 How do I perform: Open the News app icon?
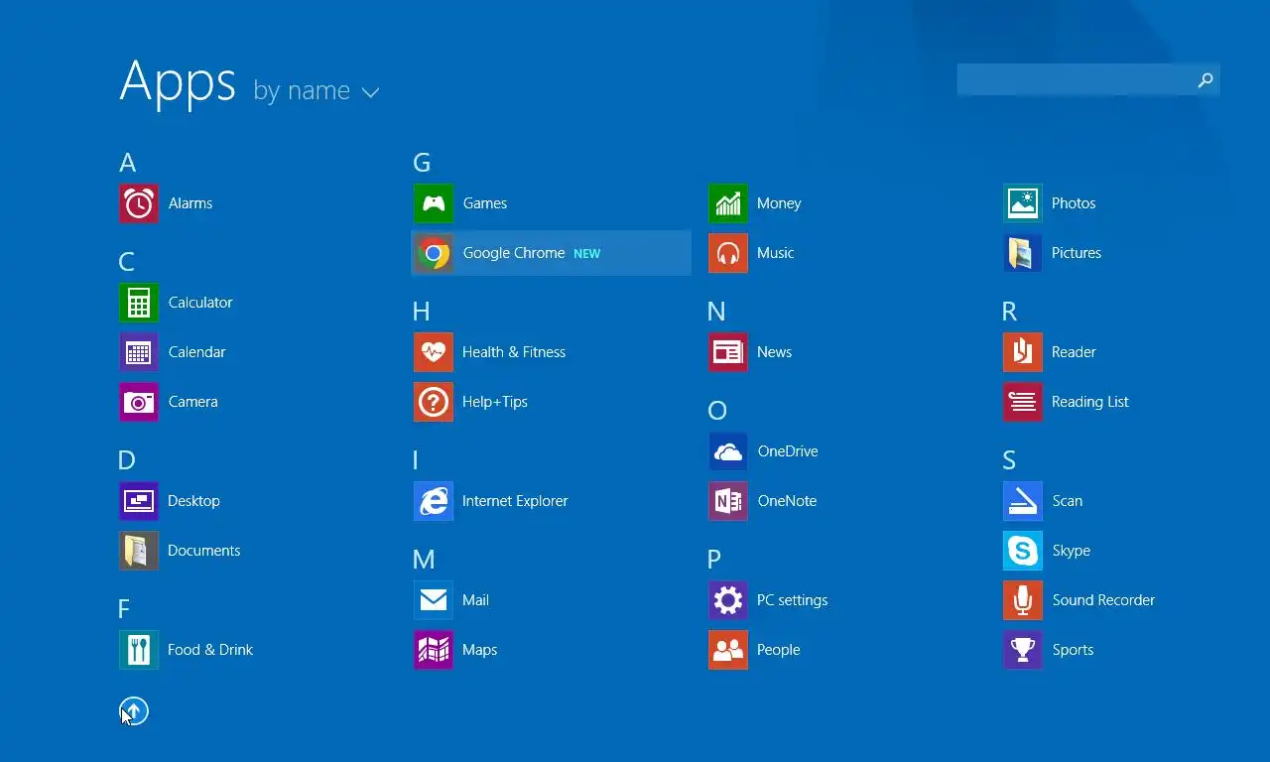728,352
